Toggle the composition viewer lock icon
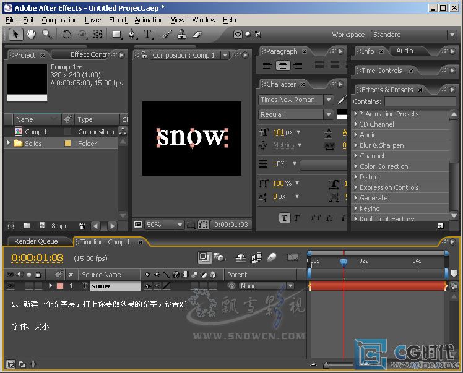463x373 pixels. tap(144, 55)
